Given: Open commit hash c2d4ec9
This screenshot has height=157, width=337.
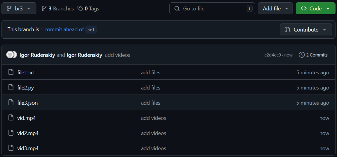Looking at the screenshot, I should [x=273, y=55].
